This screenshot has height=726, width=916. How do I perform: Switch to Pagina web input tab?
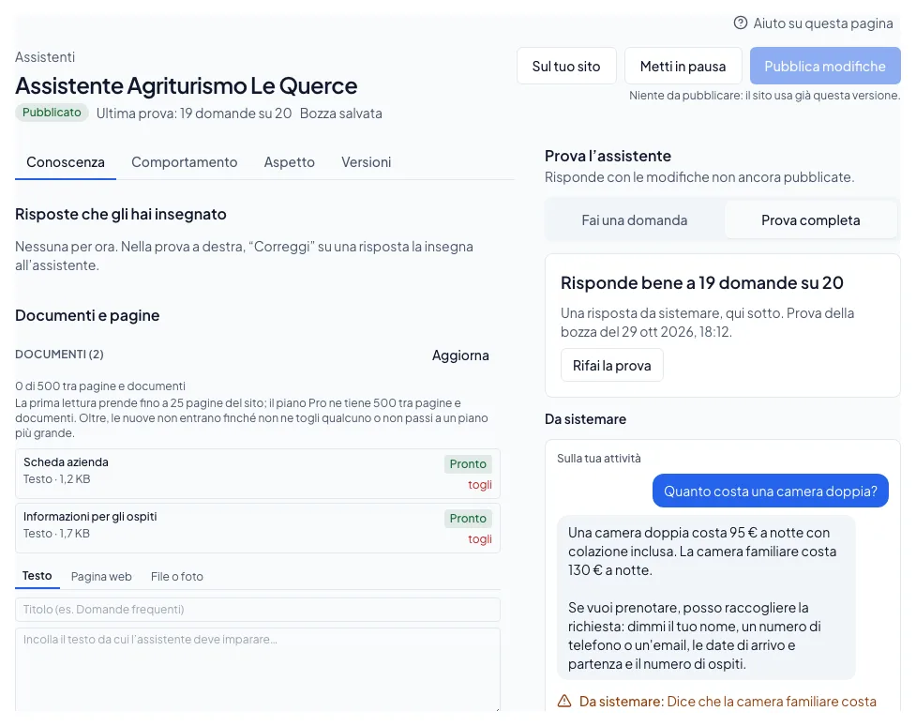coord(101,576)
